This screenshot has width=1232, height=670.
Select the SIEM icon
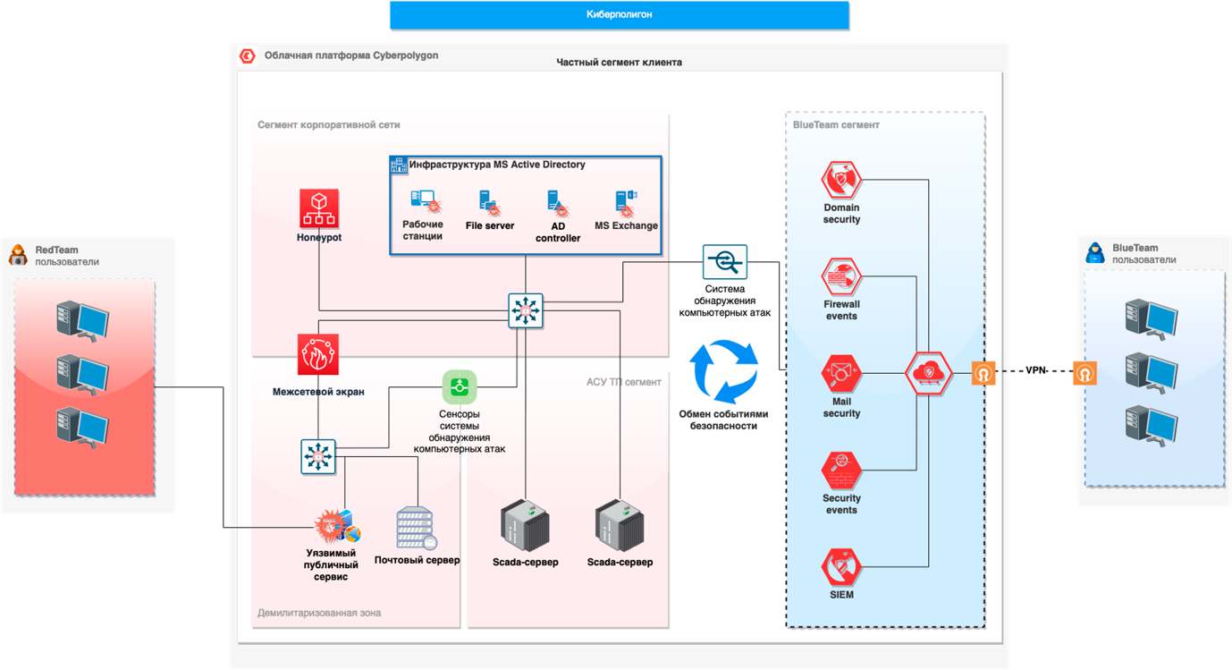pyautogui.click(x=841, y=567)
